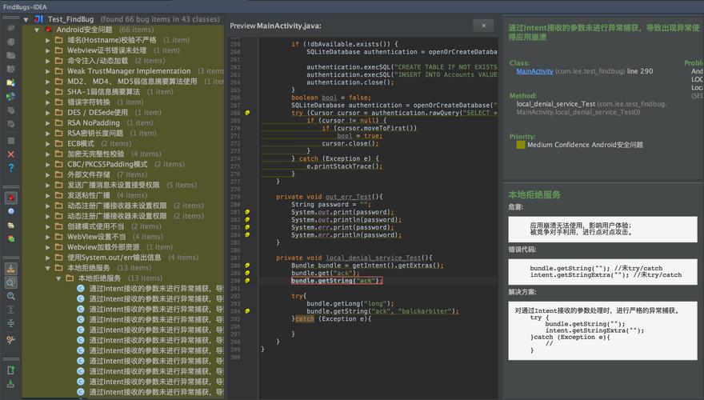This screenshot has height=400, width=704.
Task: Collapse the Android安全问题 tree node
Action: point(38,30)
